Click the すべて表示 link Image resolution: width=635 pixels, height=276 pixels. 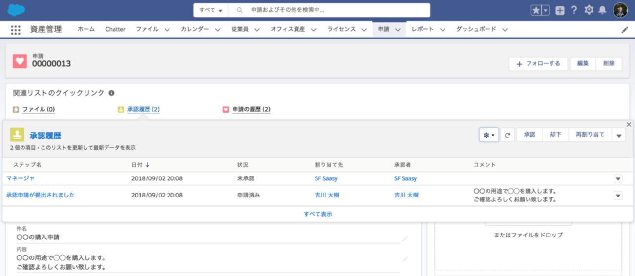coord(318,214)
